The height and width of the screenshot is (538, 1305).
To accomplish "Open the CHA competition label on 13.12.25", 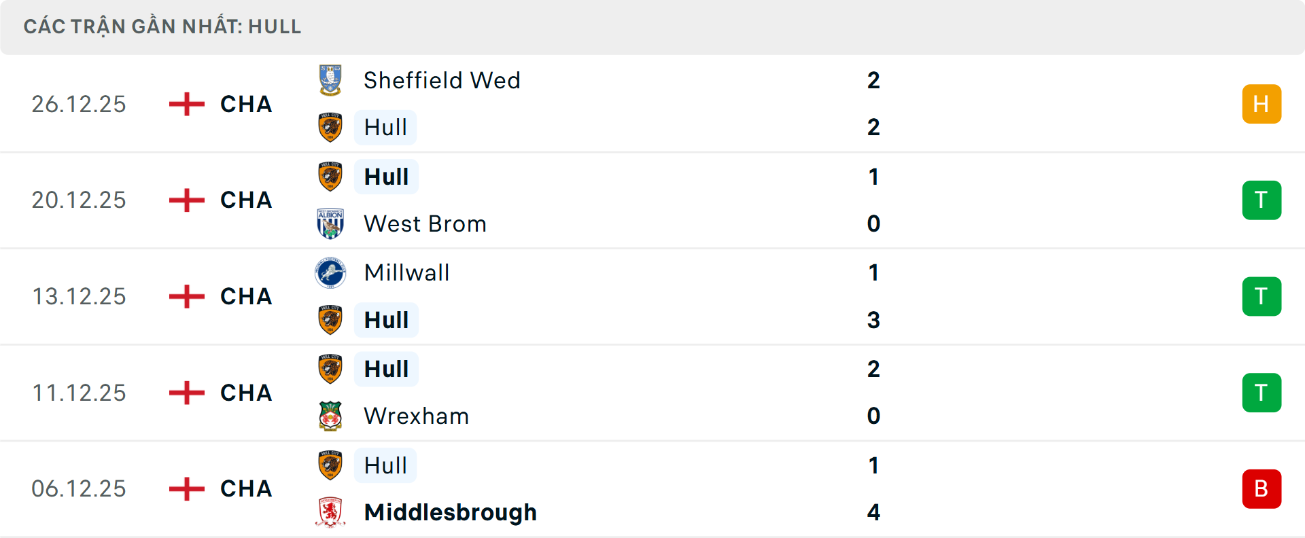I will click(245, 296).
